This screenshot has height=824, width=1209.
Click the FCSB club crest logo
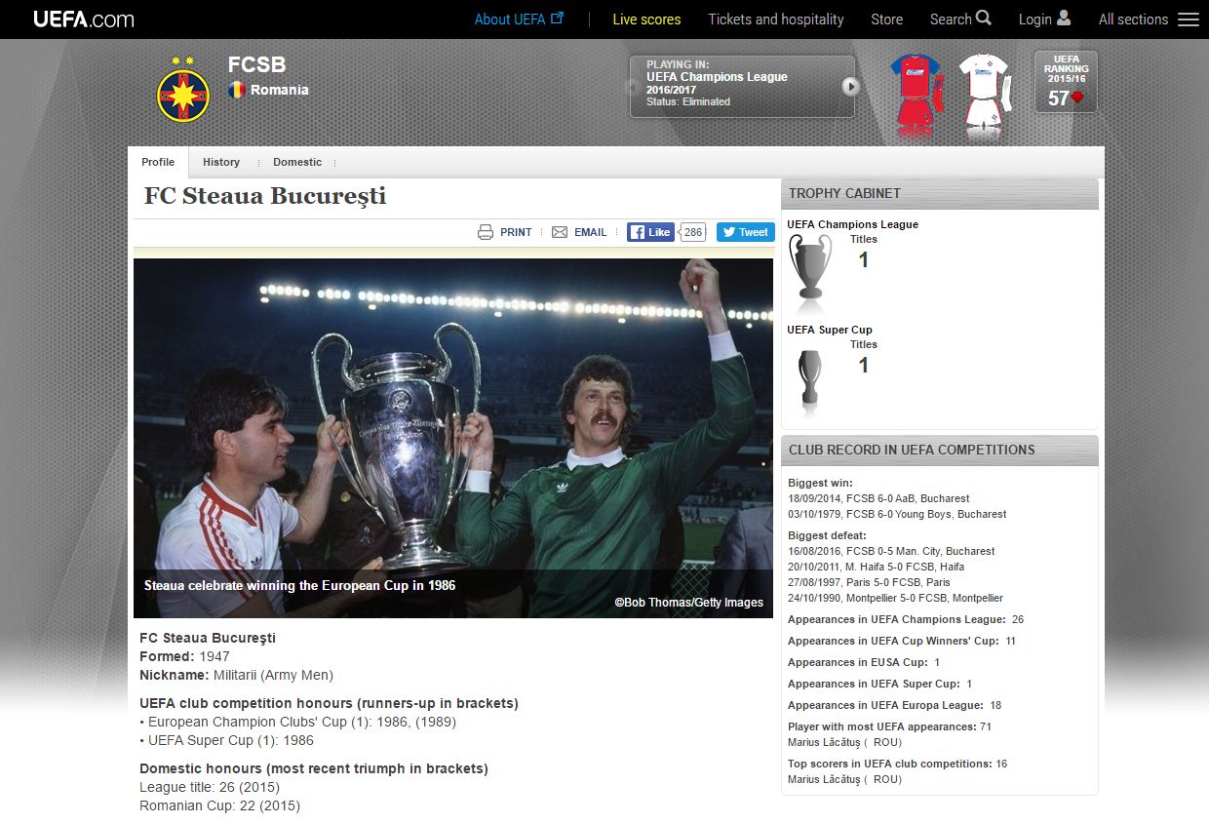point(182,90)
